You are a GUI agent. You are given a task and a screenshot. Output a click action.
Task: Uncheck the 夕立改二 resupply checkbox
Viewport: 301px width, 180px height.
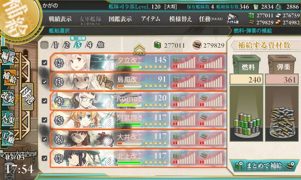coord(44,63)
